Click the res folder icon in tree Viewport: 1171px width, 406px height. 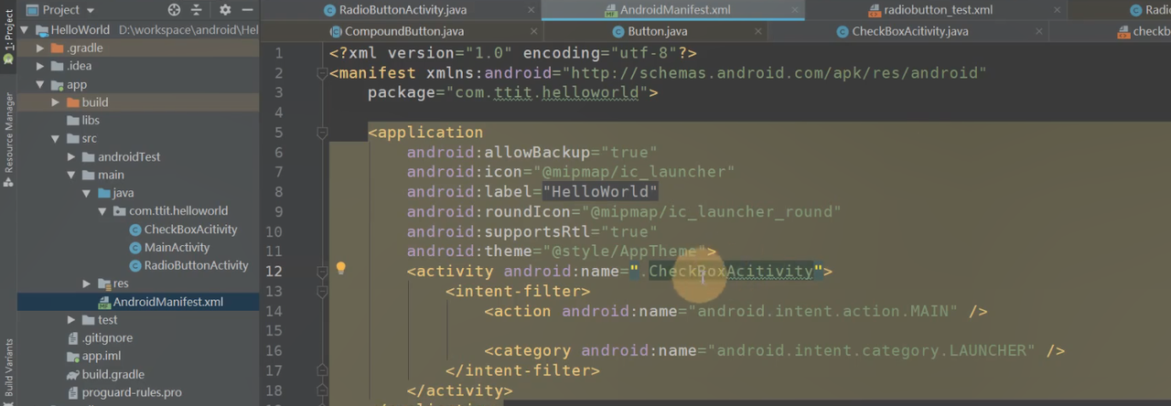click(103, 283)
